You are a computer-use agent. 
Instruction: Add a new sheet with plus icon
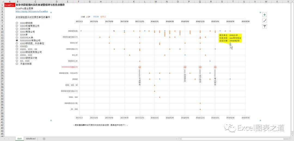[x=44, y=139]
